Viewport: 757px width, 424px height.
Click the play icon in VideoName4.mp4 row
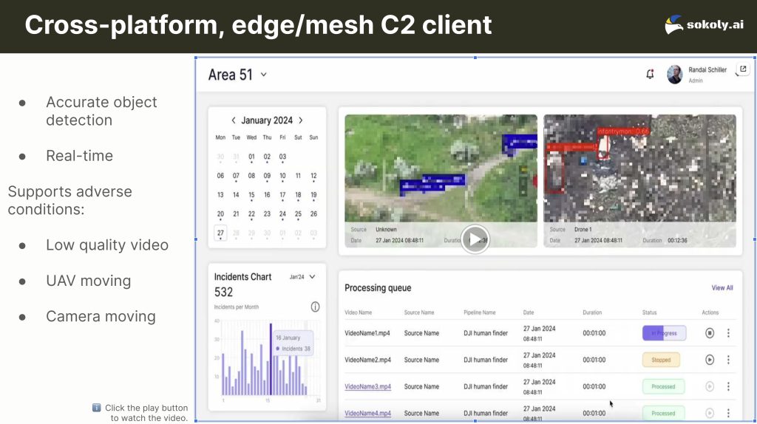709,413
